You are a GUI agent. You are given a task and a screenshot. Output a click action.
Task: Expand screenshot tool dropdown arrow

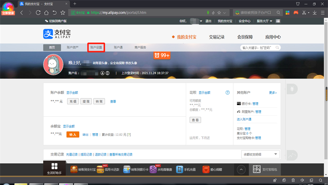[x=309, y=13]
